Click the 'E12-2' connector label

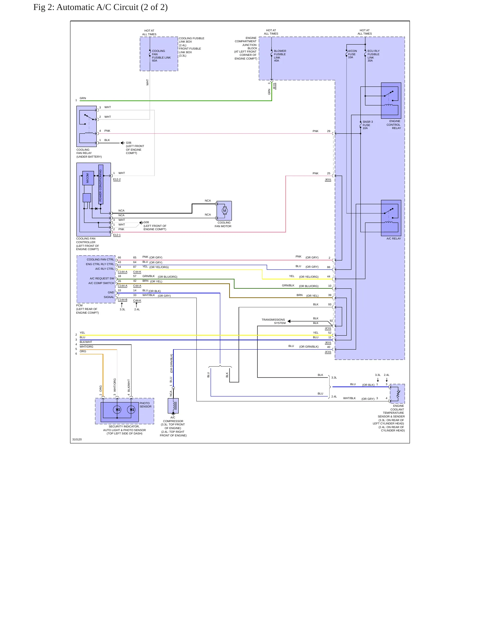tap(117, 180)
